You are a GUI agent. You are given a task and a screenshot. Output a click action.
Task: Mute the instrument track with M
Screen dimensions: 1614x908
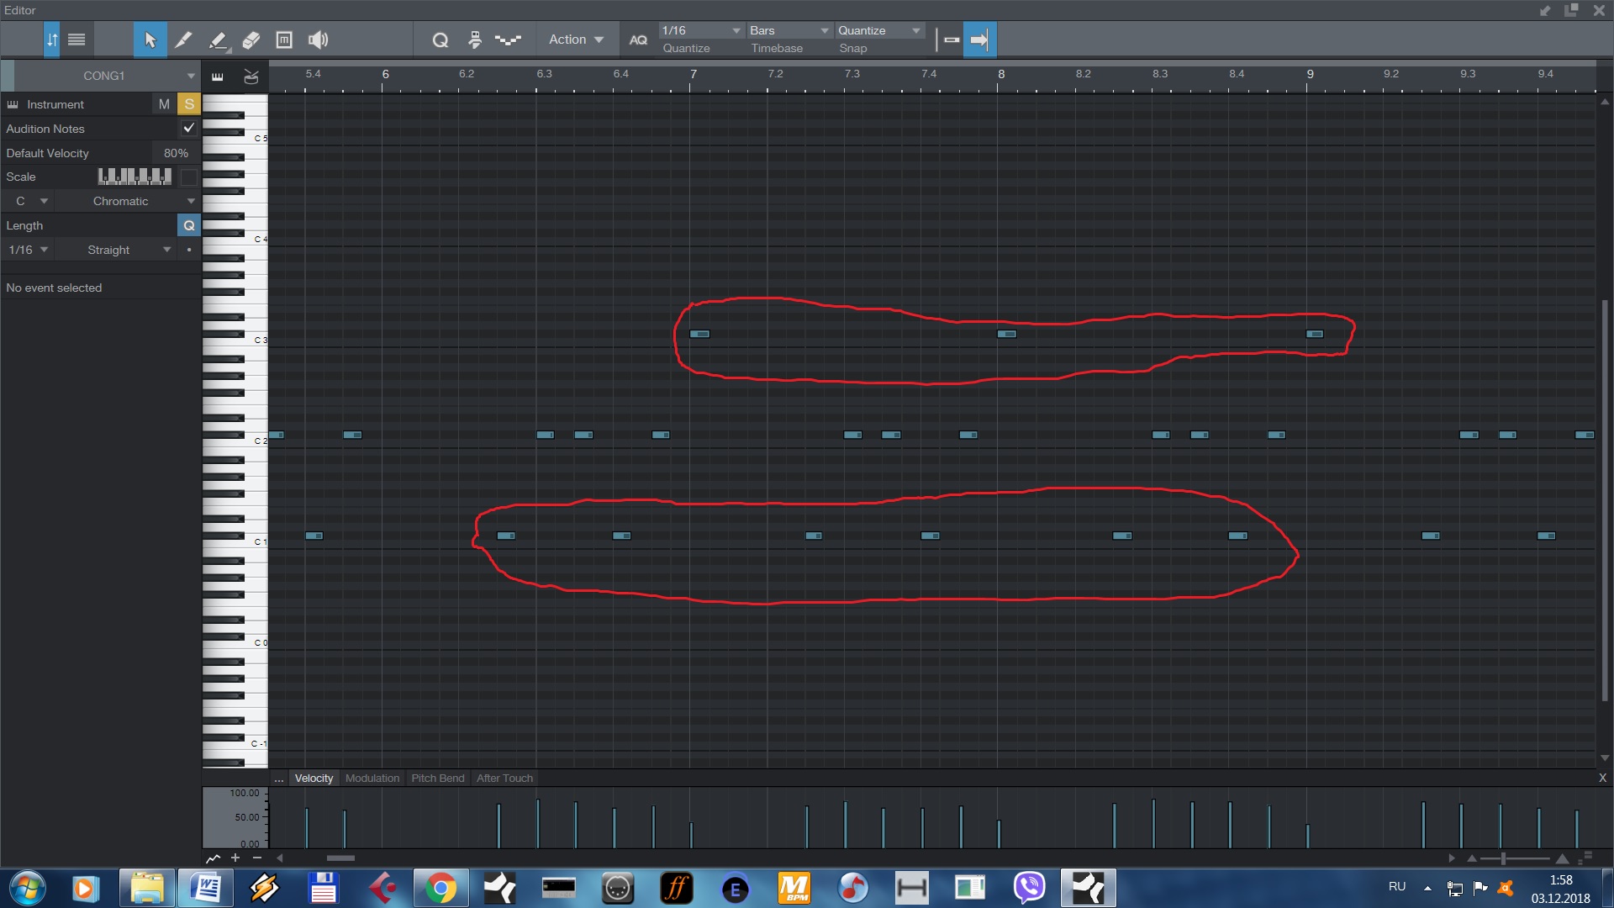pos(164,103)
